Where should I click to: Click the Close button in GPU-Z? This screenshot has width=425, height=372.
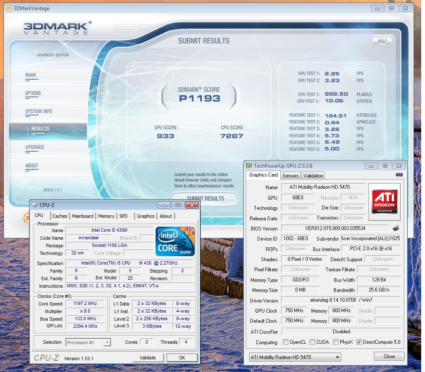pyautogui.click(x=389, y=356)
